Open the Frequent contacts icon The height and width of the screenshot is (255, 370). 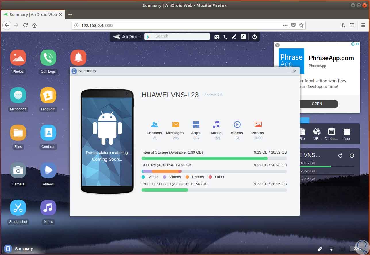coord(48,95)
